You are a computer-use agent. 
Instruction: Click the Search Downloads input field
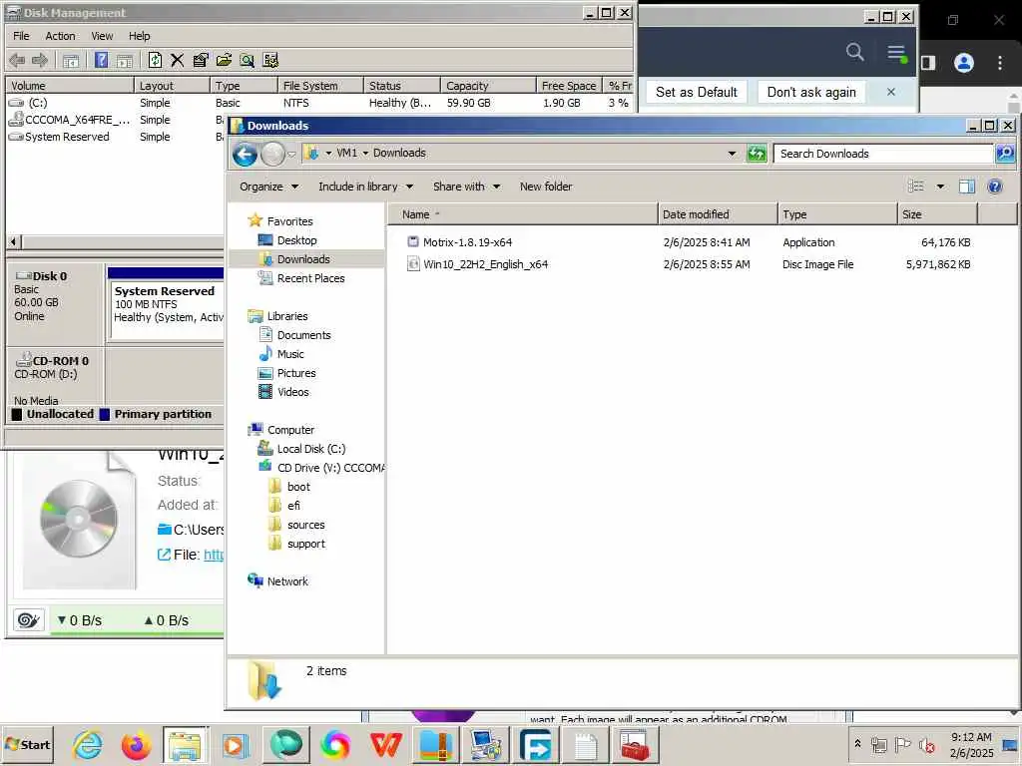pos(883,154)
